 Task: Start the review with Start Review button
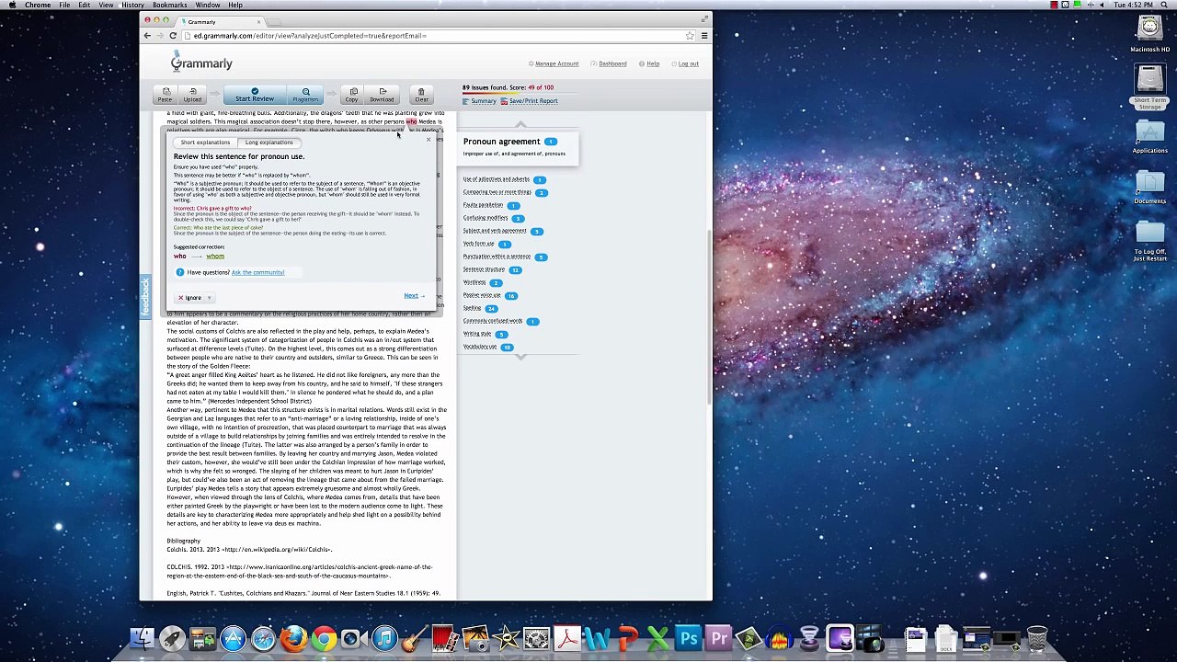coord(255,95)
